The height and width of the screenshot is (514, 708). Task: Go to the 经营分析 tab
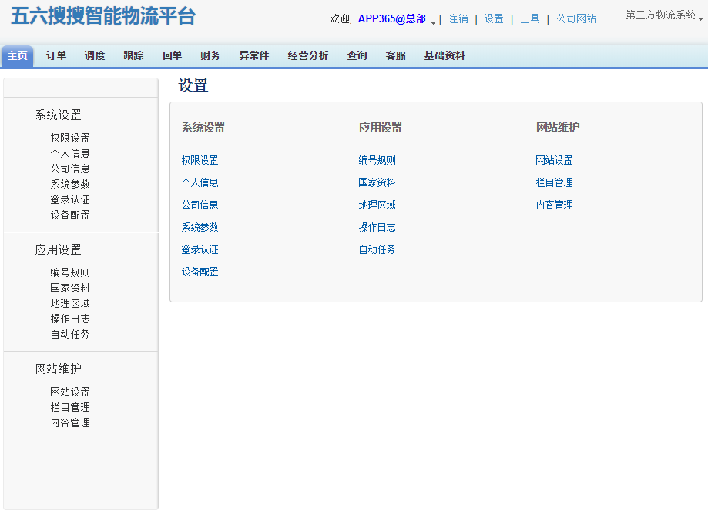pyautogui.click(x=308, y=55)
